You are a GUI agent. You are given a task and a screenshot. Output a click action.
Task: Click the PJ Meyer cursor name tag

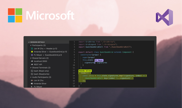coord(99,60)
